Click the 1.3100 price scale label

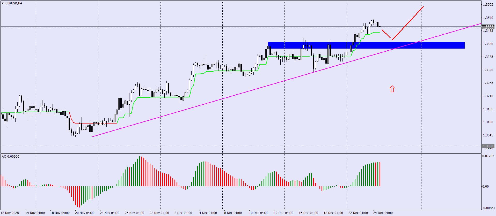[488, 122]
